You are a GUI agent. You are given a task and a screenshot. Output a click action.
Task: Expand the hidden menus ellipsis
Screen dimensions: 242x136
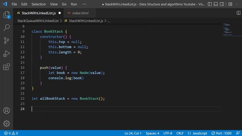coord(84,4)
